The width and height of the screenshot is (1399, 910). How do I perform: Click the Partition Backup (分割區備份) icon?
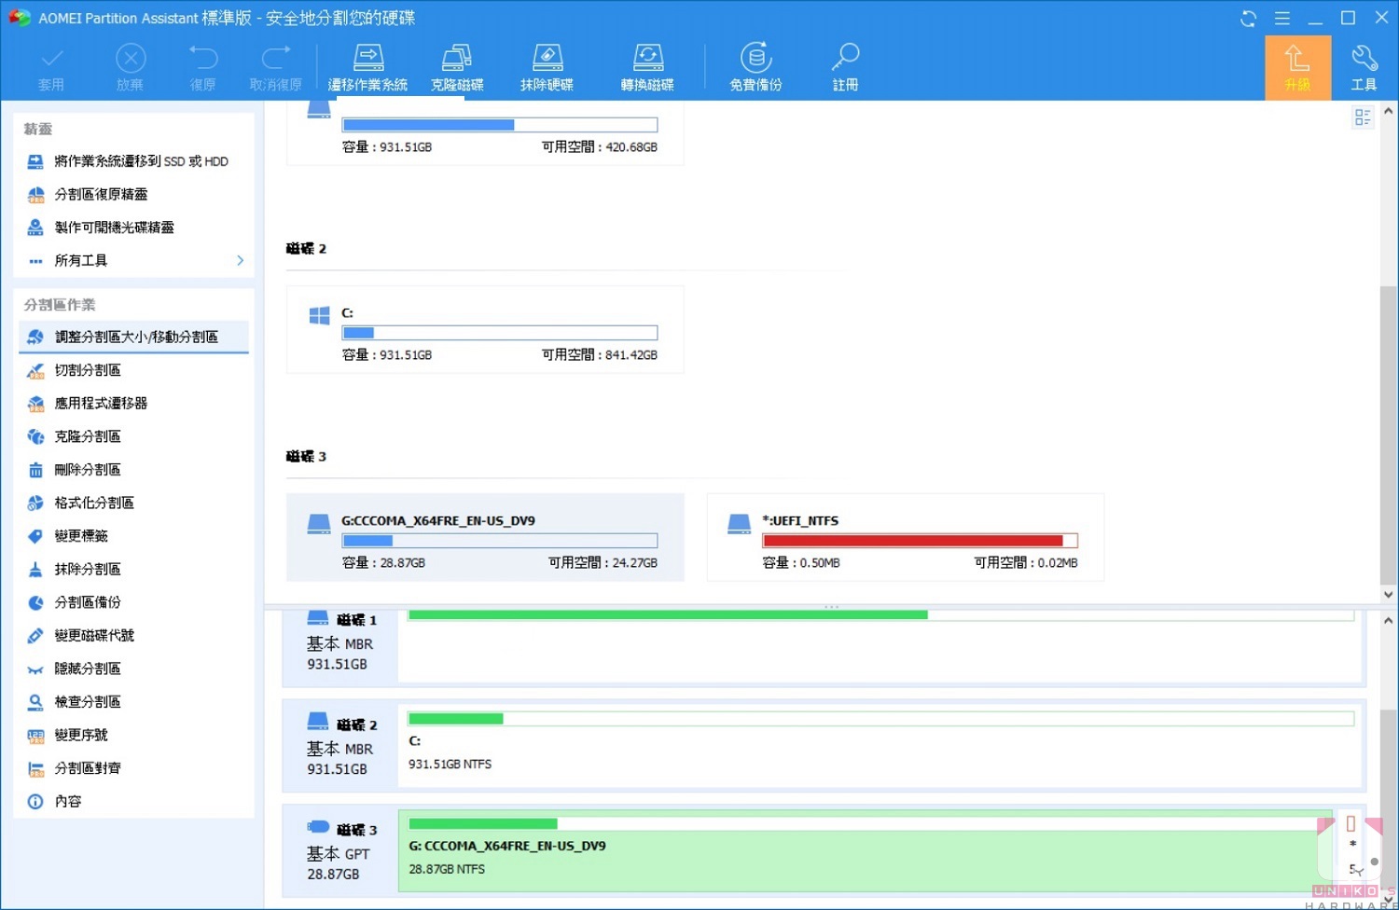tap(35, 603)
